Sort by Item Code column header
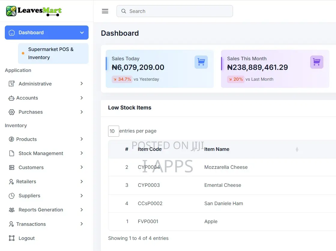 point(150,149)
